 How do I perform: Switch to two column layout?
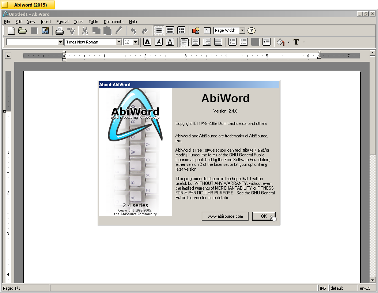(x=170, y=31)
